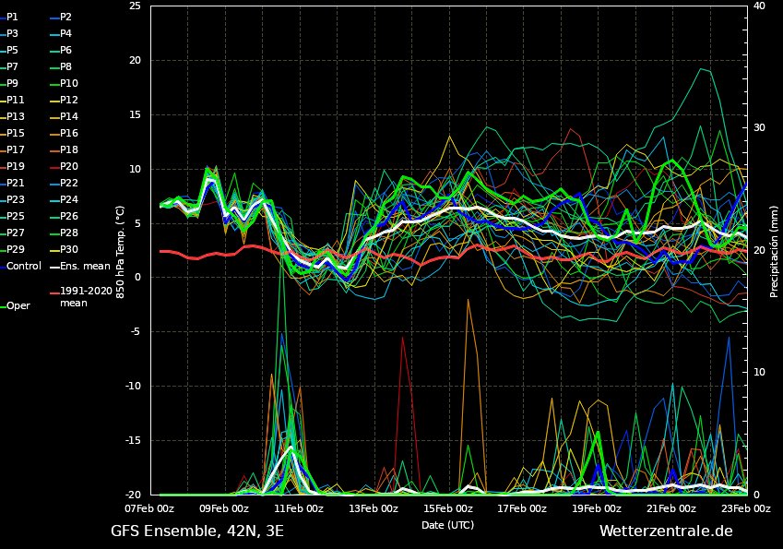The height and width of the screenshot is (549, 783).
Task: Click the Control run legend entry
Action: tap(20, 266)
